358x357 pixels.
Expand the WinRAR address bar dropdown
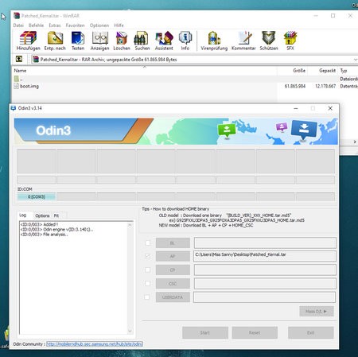coord(355,60)
